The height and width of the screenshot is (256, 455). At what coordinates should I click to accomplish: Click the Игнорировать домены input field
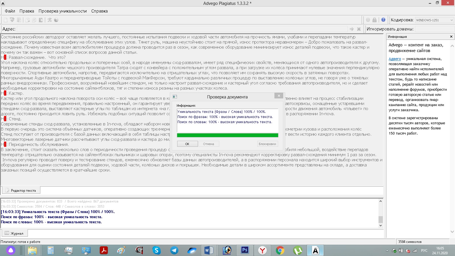[x=434, y=29]
